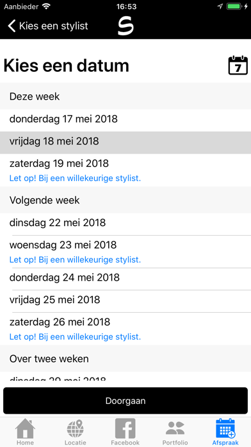This screenshot has width=251, height=447.
Task: Choose zaterdag 19 mei 2018
Action: click(x=125, y=170)
